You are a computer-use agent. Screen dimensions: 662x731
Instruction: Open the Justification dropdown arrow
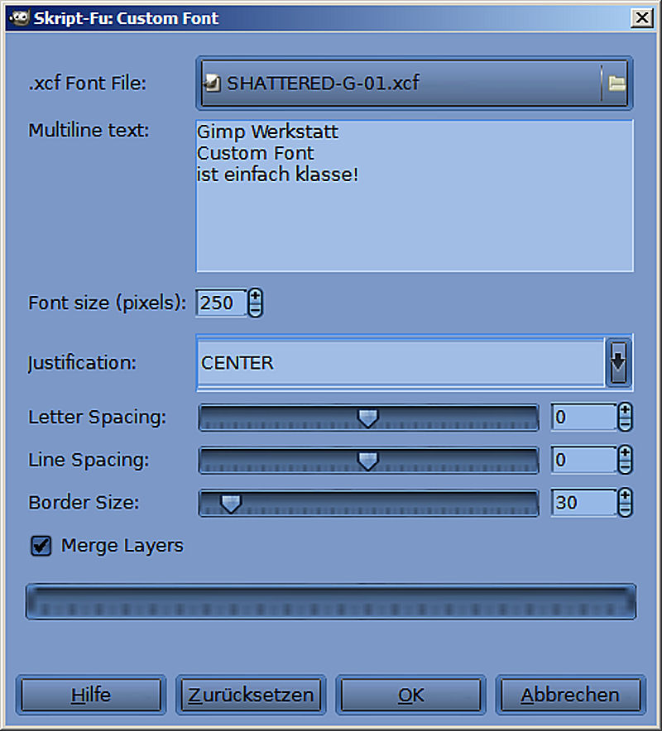click(618, 362)
